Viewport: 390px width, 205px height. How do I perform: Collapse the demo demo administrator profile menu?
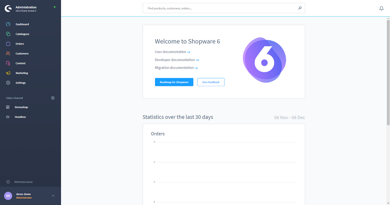pyautogui.click(x=53, y=196)
